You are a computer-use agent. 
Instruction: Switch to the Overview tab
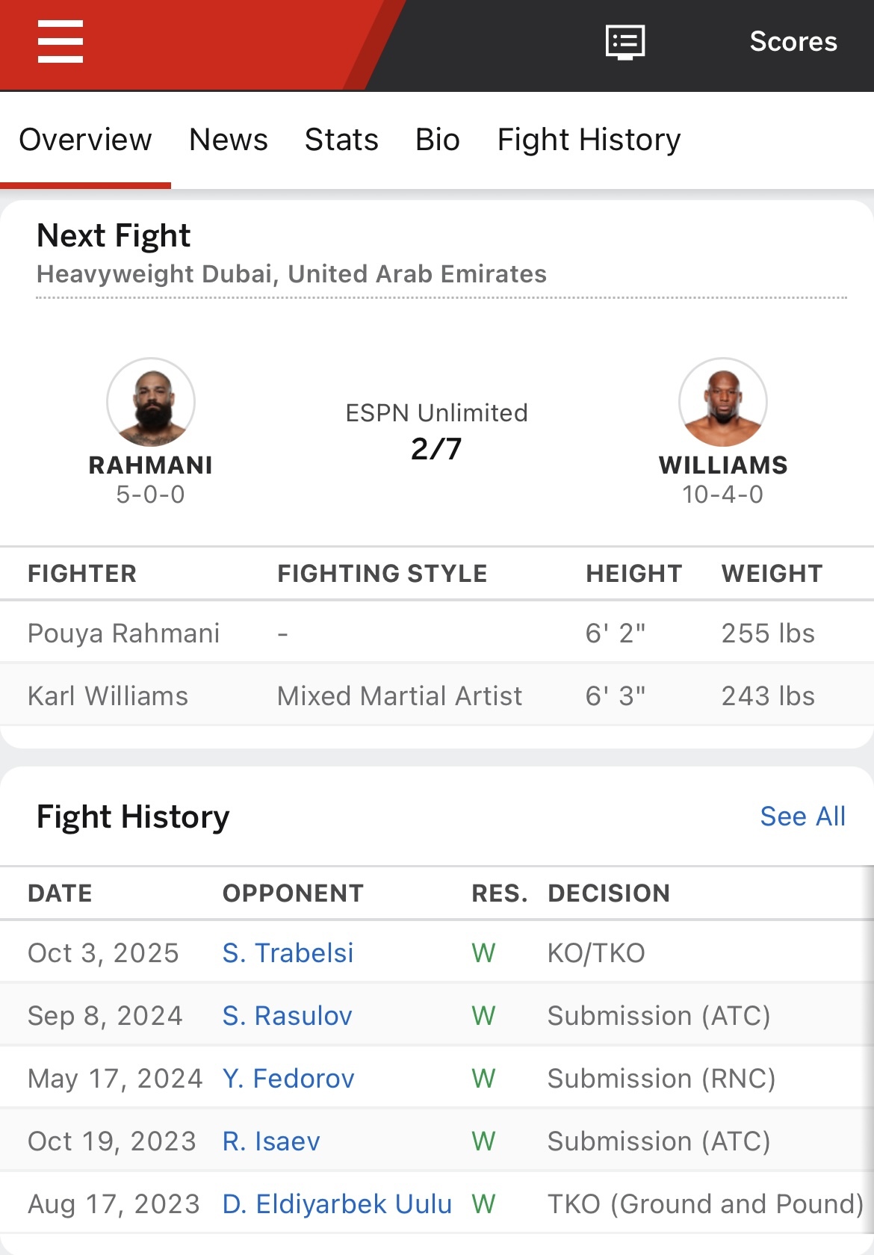85,140
